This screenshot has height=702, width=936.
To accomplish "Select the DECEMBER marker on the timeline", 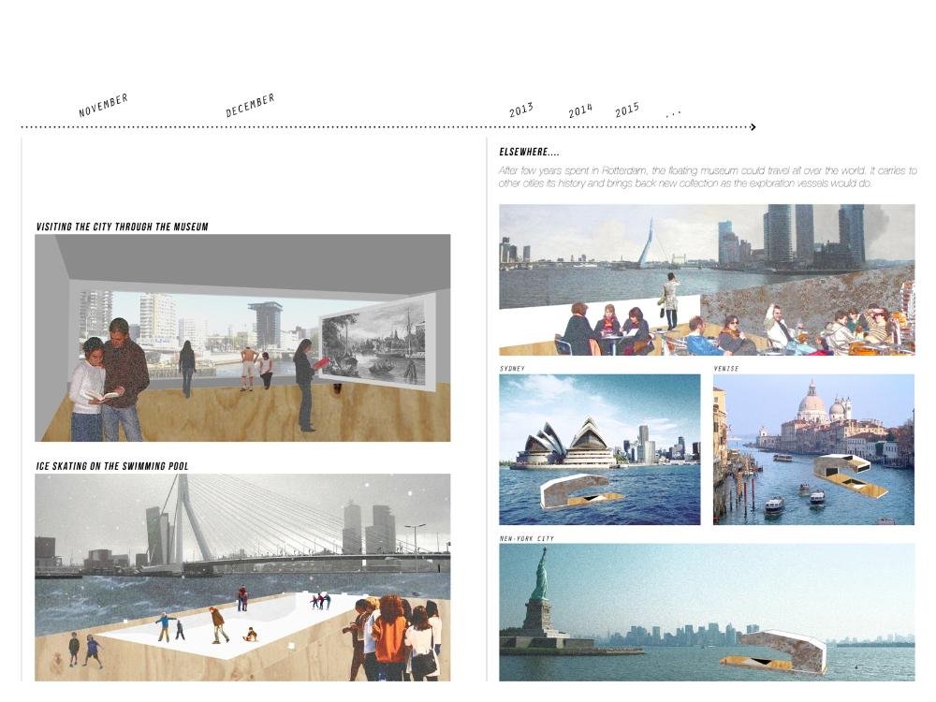I will click(250, 105).
